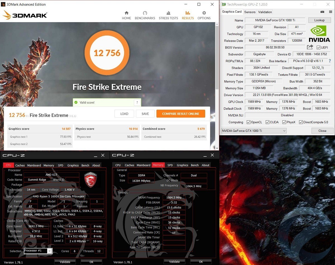
Task: Click COMPARE RESULT ONLINE
Action: point(181,114)
